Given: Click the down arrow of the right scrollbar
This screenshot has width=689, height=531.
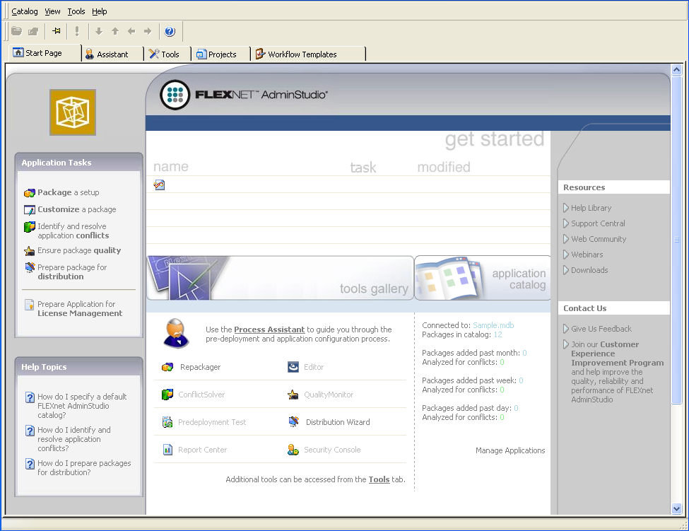Looking at the screenshot, I should point(677,508).
